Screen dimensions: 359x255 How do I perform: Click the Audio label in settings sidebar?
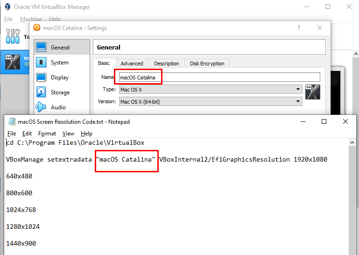58,107
